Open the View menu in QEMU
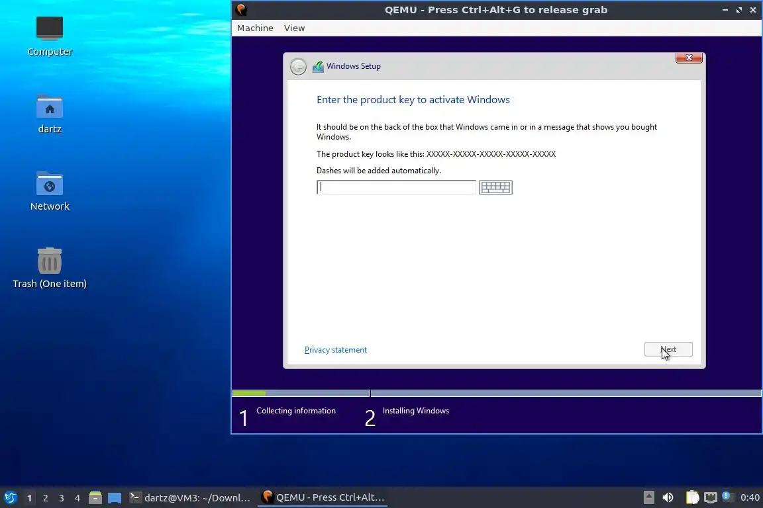 pyautogui.click(x=294, y=28)
